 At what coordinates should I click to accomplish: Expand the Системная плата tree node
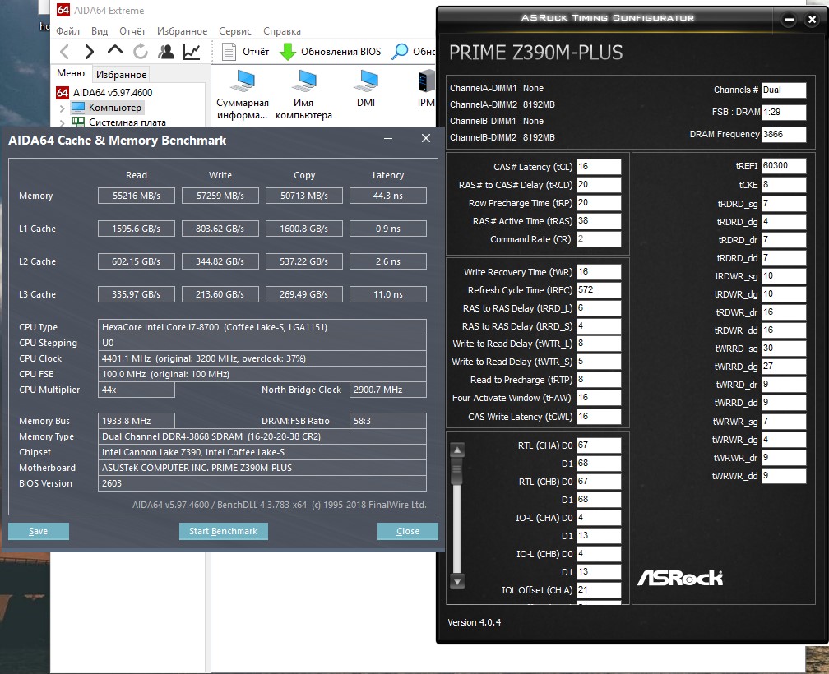pyautogui.click(x=63, y=122)
